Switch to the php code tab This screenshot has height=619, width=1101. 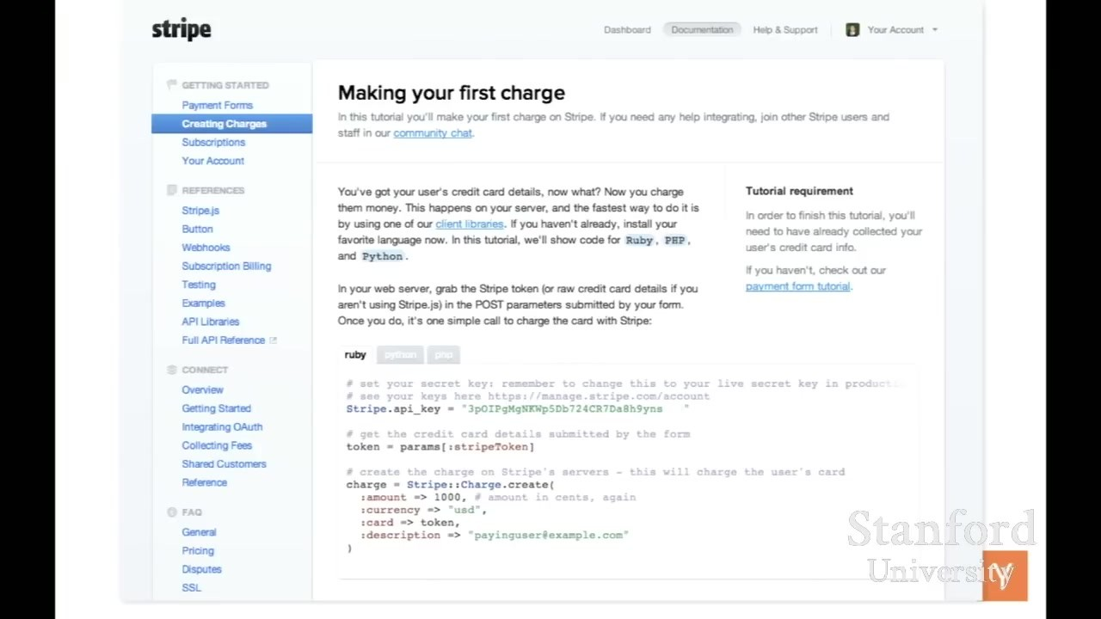click(443, 354)
